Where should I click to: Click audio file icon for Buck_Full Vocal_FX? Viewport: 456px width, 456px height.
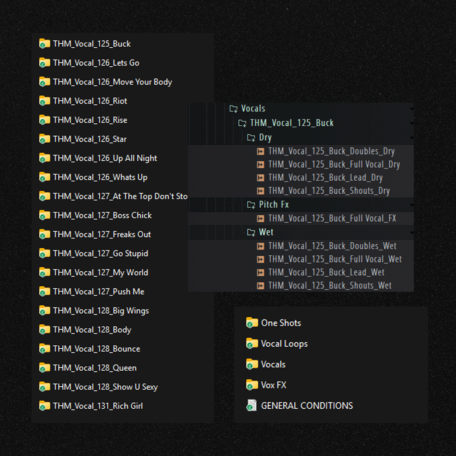[261, 219]
